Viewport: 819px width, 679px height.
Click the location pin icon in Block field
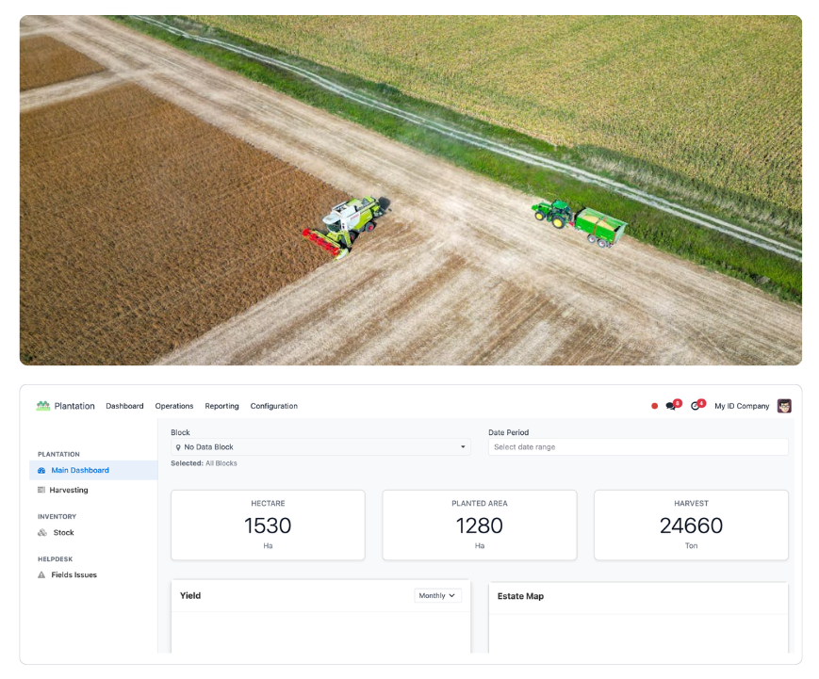click(x=178, y=447)
